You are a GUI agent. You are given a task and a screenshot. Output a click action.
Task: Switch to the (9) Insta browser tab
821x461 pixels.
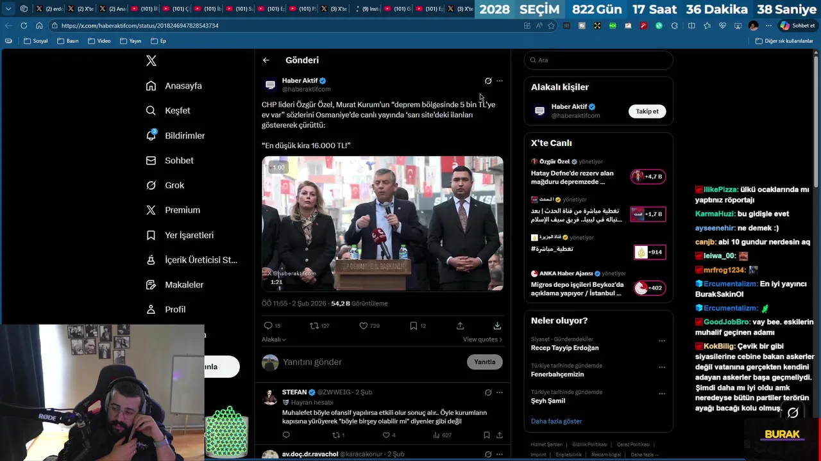369,9
